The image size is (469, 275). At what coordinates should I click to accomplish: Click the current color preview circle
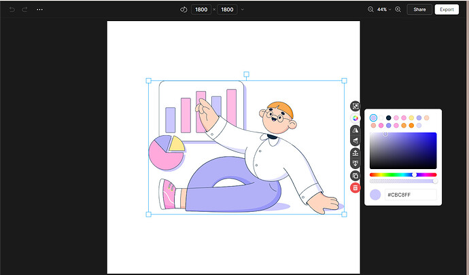(375, 195)
